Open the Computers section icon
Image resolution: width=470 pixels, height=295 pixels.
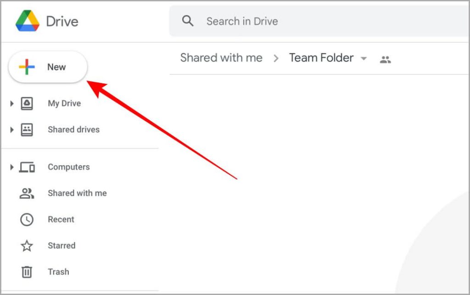tap(26, 167)
